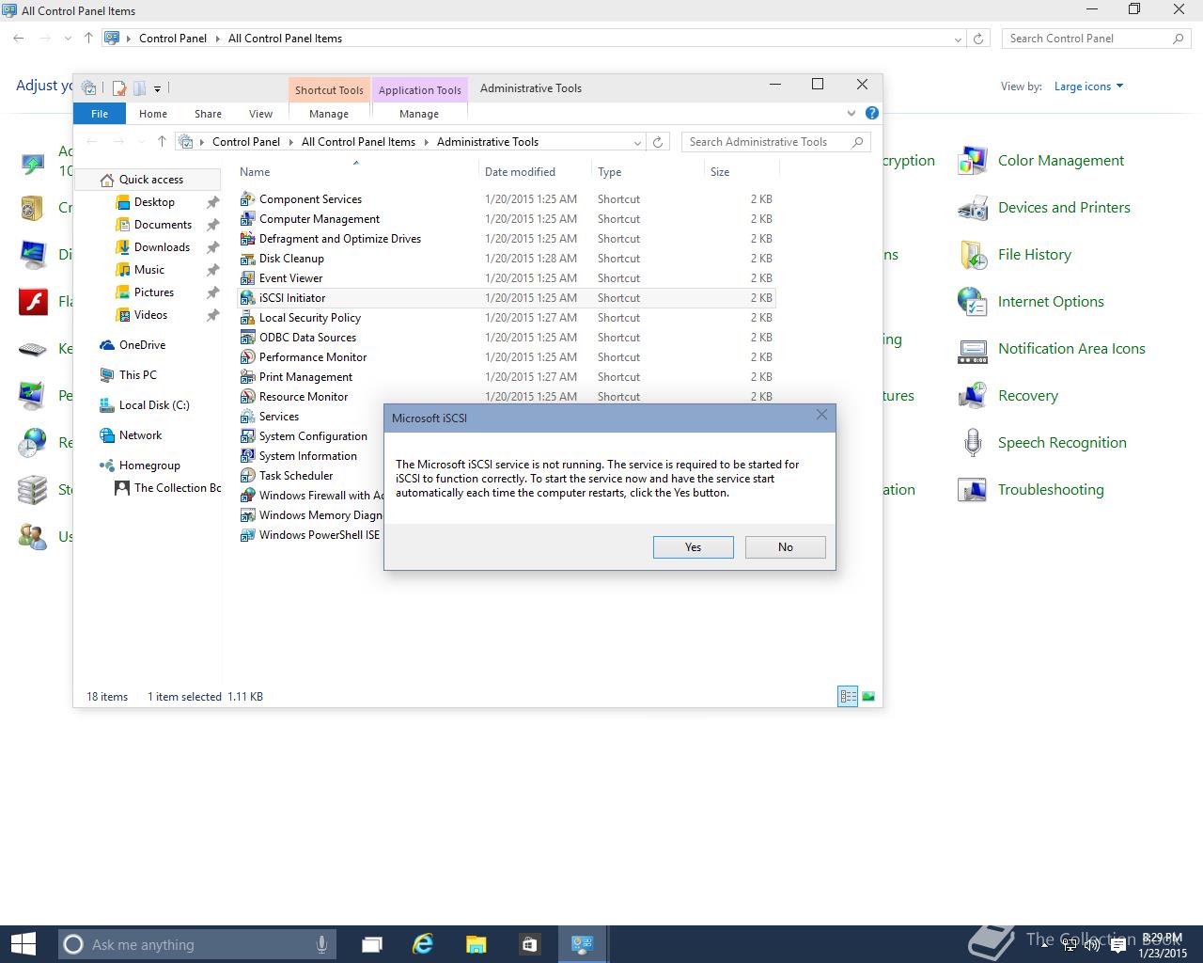This screenshot has height=963, width=1203.
Task: Switch to details view layout button
Action: point(848,697)
